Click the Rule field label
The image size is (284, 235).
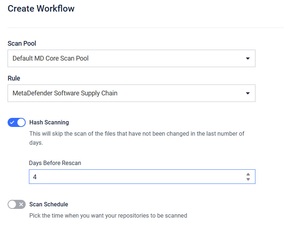[14, 78]
